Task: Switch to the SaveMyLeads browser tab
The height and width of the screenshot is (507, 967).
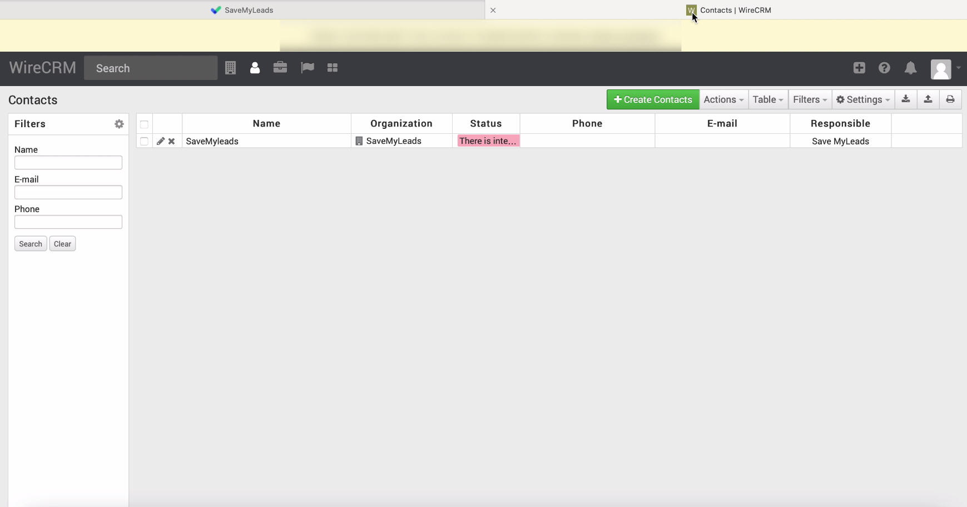Action: [242, 10]
